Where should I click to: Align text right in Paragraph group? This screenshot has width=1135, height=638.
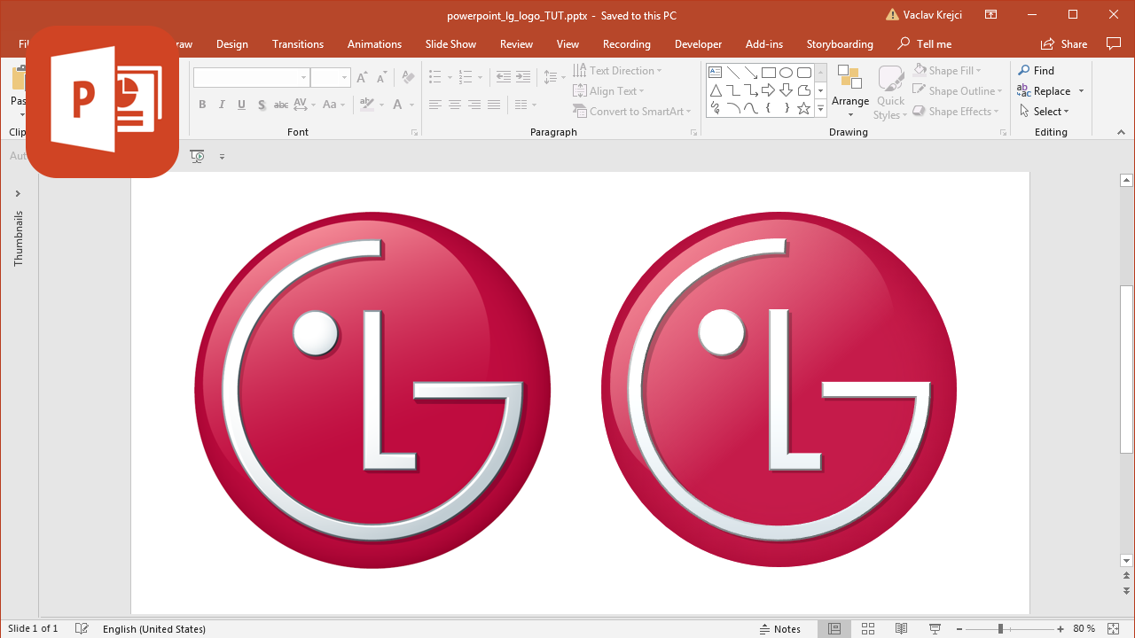474,105
